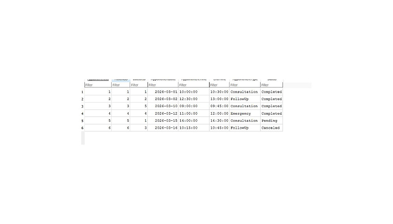This screenshot has height=224, width=393.
Task: Click the filter box above the Consultation type column
Action: pos(245,85)
